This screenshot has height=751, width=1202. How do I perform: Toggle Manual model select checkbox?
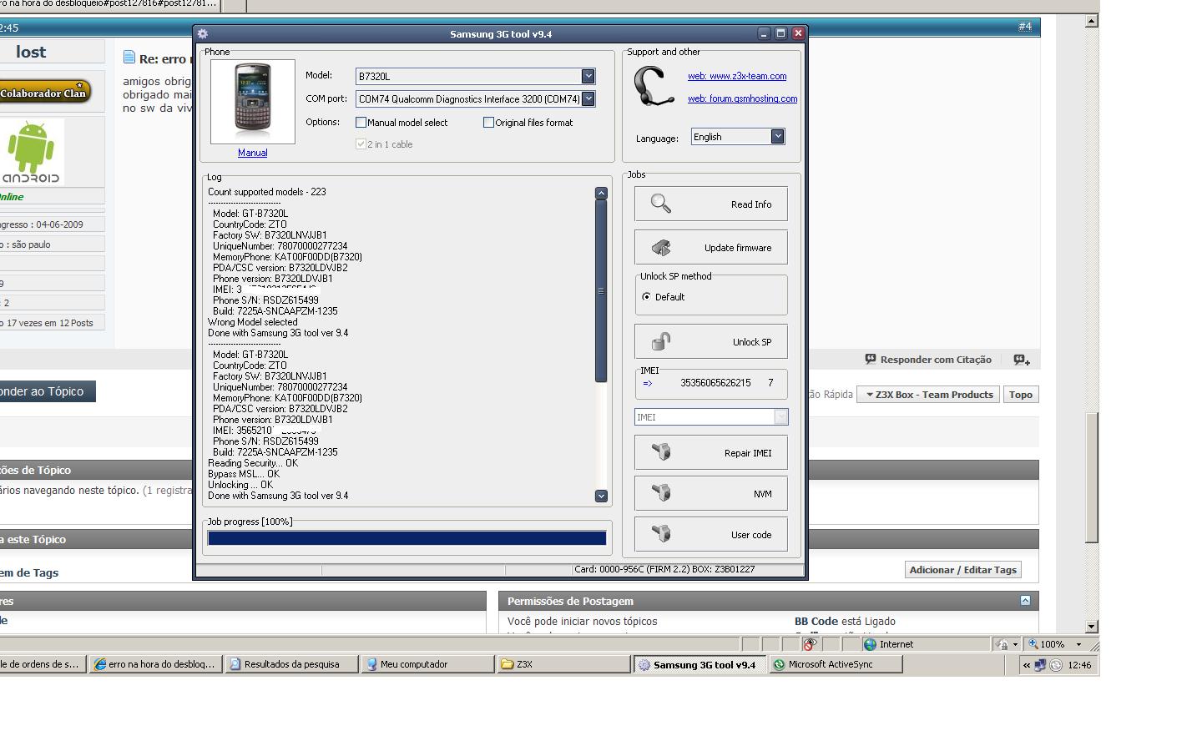(361, 122)
